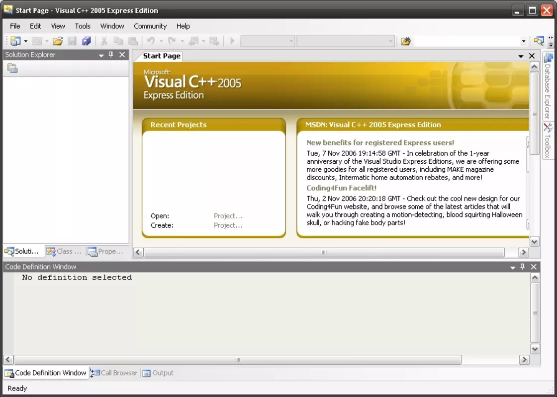Switch to the Class View tab

[64, 251]
